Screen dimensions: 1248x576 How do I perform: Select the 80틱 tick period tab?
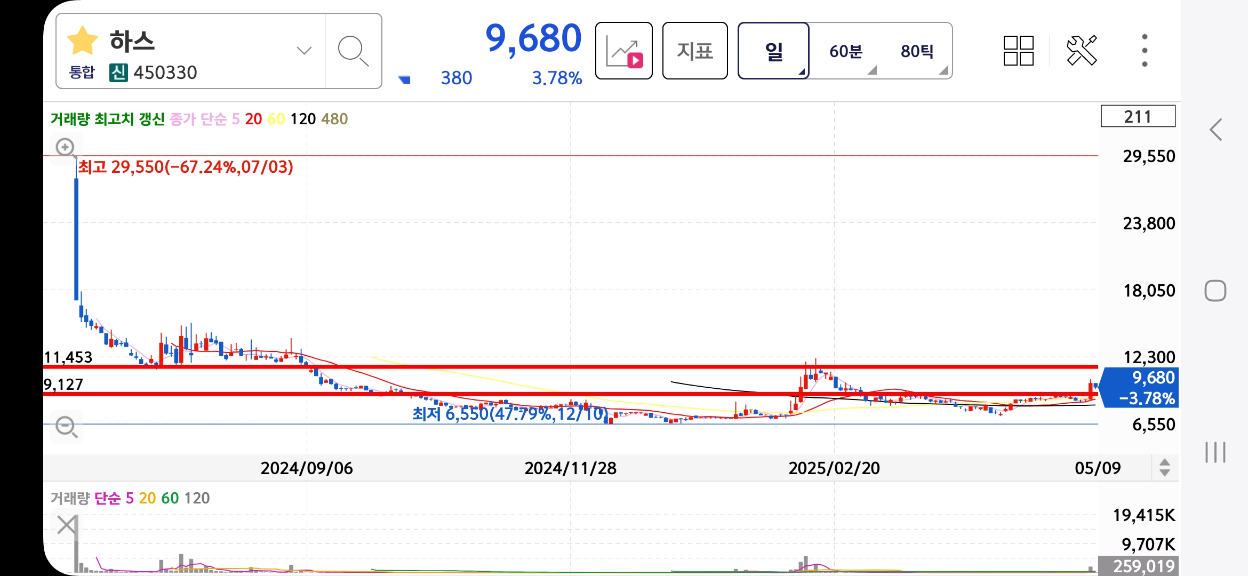tap(917, 51)
